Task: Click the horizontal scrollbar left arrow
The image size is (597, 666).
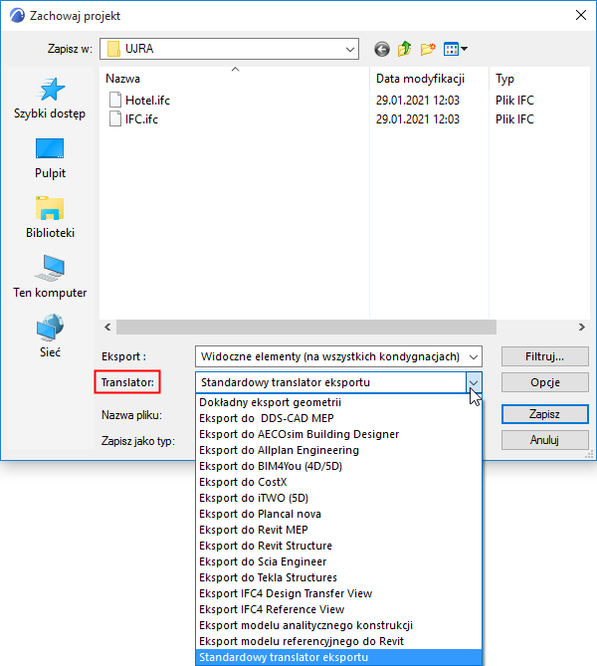Action: pos(107,328)
